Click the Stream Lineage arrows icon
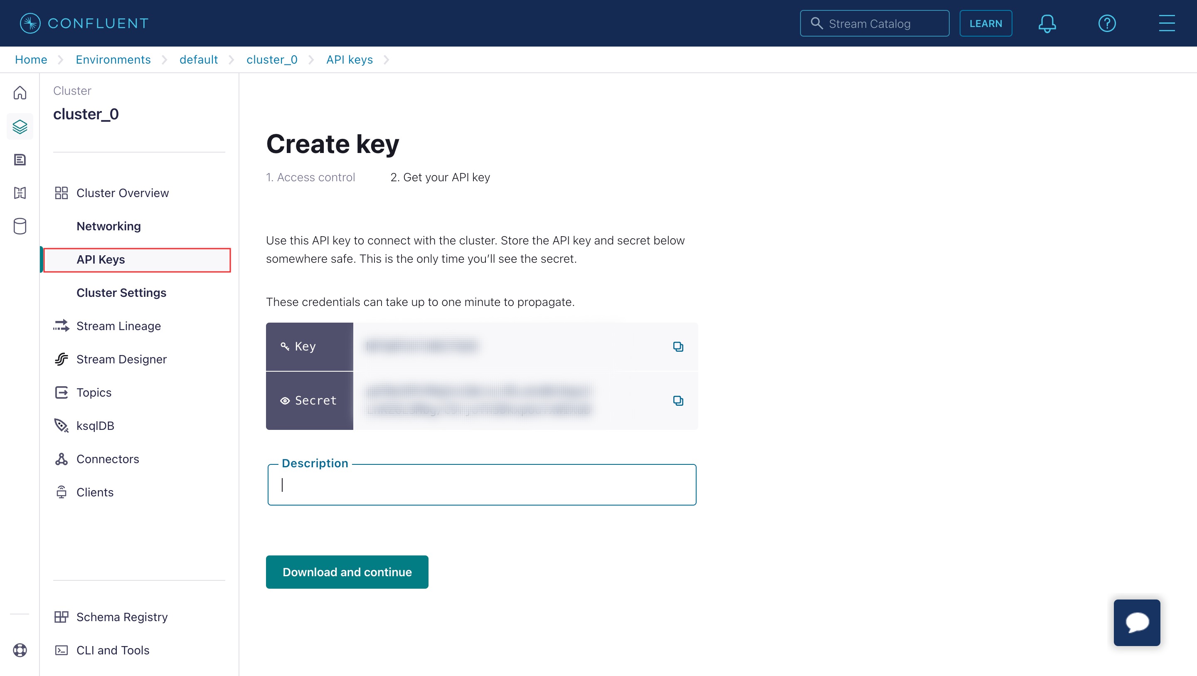The width and height of the screenshot is (1197, 676). click(x=62, y=326)
